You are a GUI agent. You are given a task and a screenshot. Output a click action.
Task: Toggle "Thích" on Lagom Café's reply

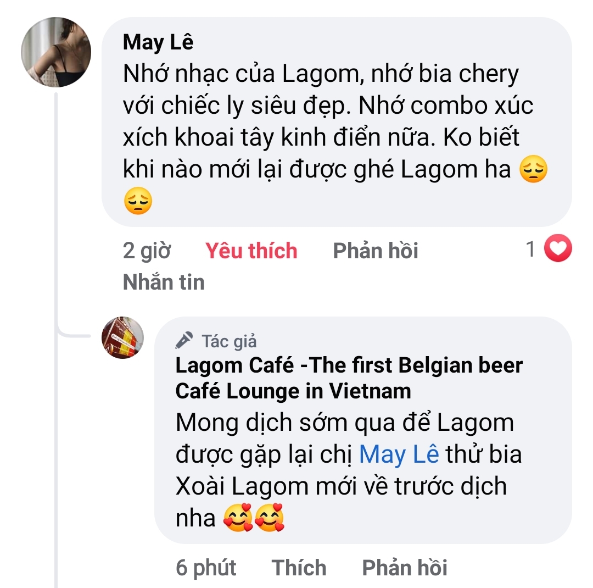point(299,568)
